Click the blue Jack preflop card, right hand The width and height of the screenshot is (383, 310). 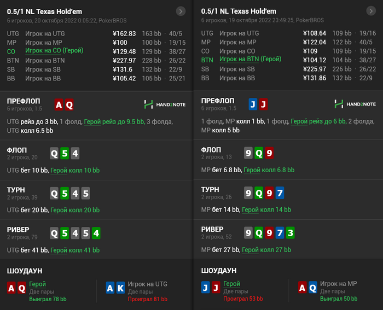click(253, 104)
